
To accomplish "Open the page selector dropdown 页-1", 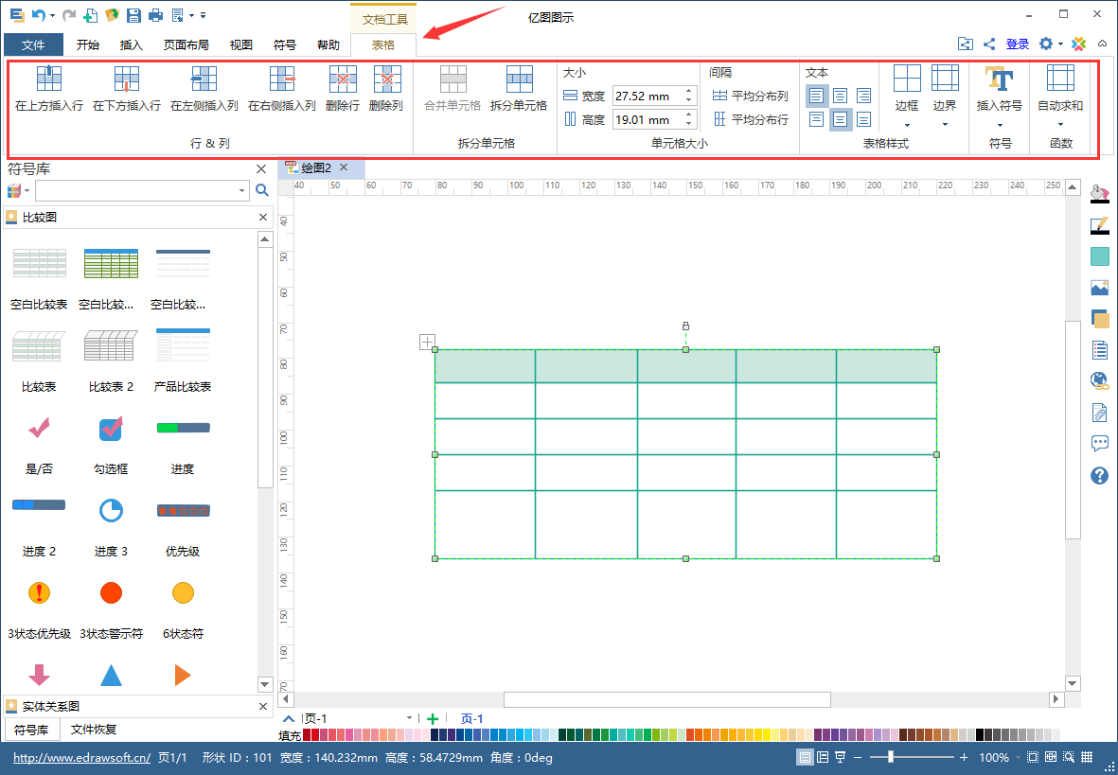I will coord(409,718).
